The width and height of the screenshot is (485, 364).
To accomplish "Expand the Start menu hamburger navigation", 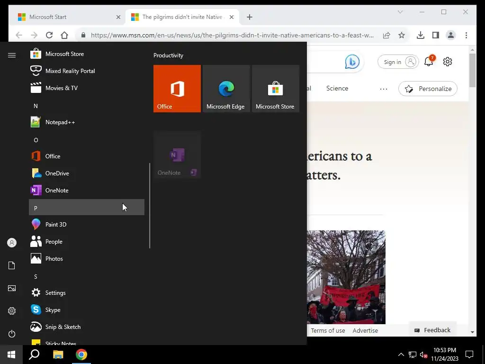I will pyautogui.click(x=12, y=55).
